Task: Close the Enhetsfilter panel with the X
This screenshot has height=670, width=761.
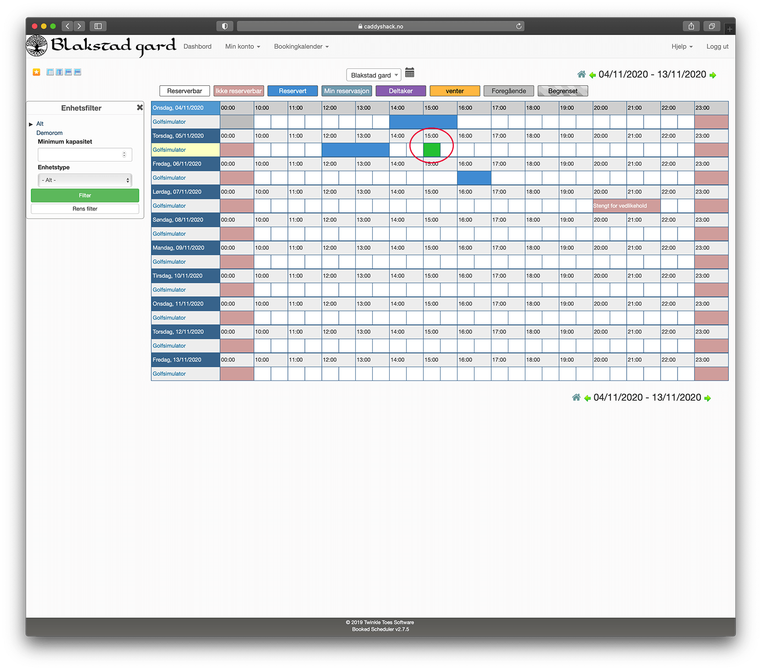Action: [140, 107]
